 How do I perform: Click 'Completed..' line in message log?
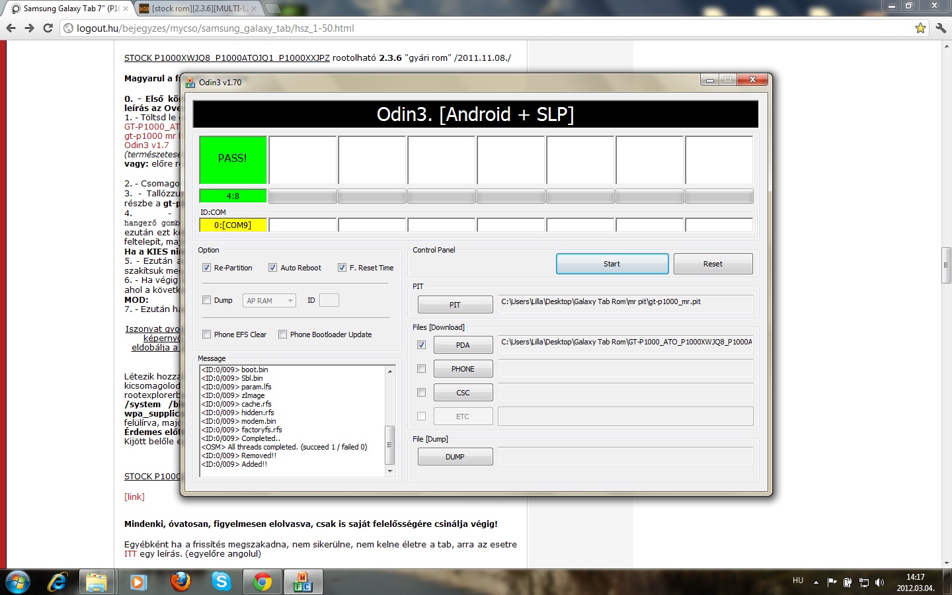click(x=241, y=438)
